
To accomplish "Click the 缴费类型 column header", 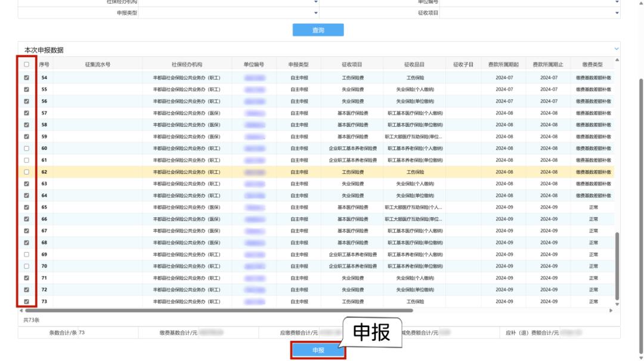I will 592,64.
